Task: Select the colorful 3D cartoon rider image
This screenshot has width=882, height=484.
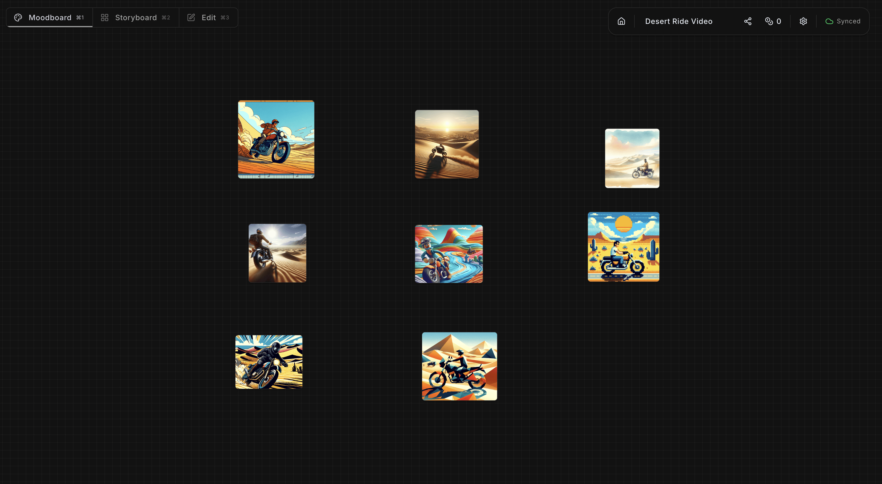Action: (x=448, y=254)
